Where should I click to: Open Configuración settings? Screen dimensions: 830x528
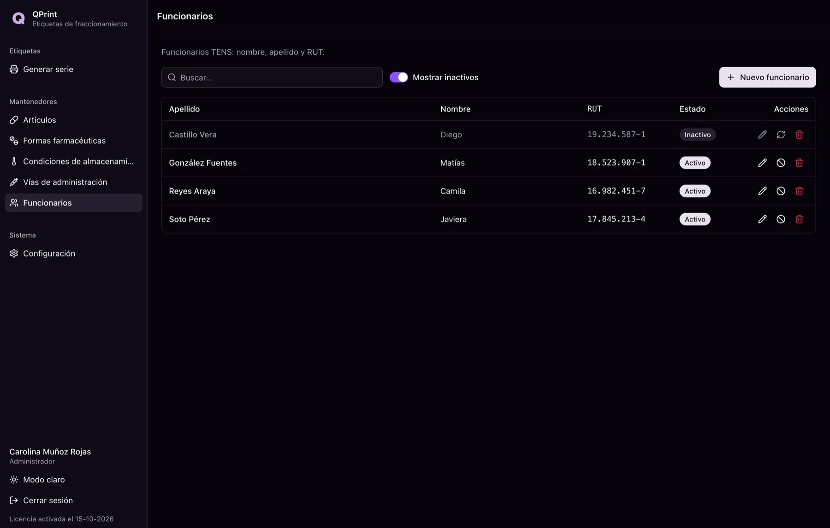[73, 253]
